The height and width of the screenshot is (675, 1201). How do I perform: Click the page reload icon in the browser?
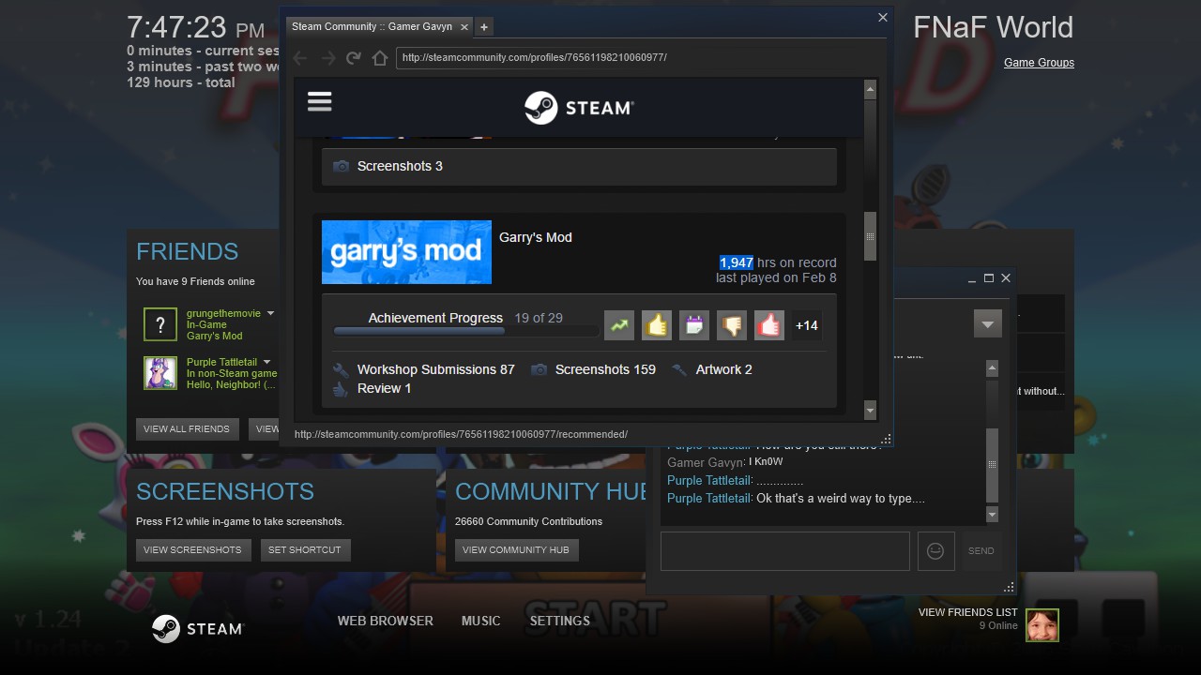coord(353,57)
